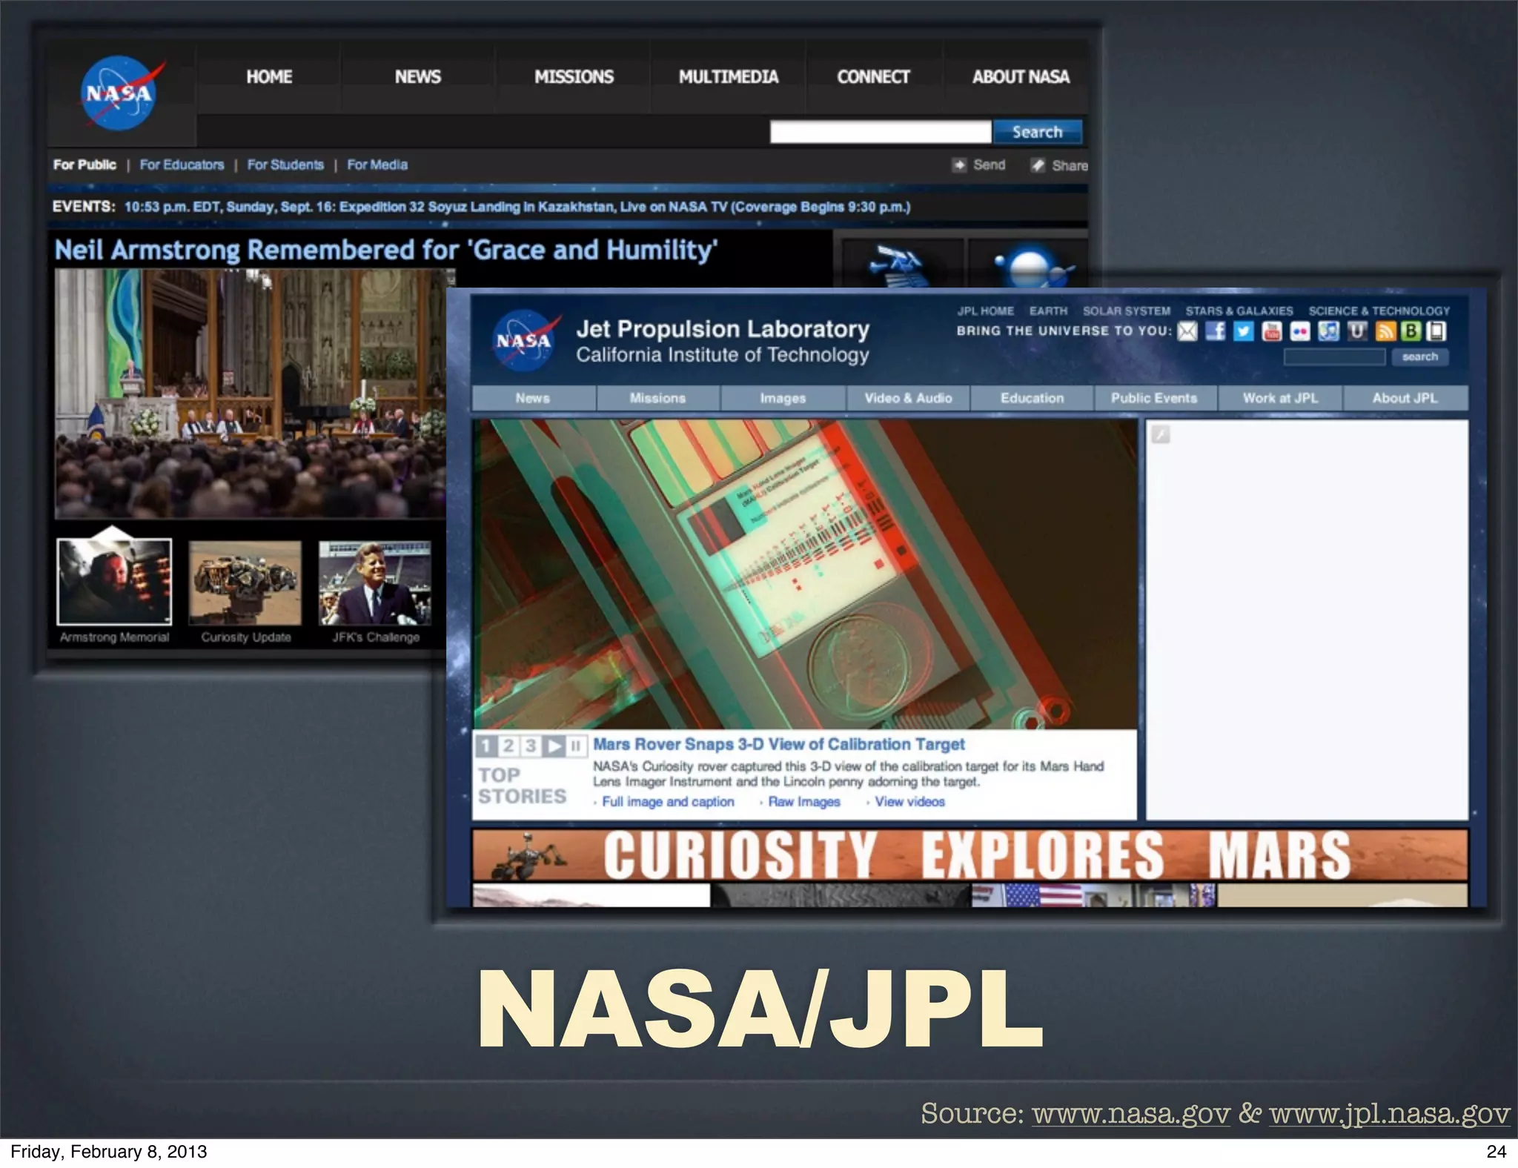Click the Share icon on NASA page
1518x1168 pixels.
pyautogui.click(x=1038, y=165)
